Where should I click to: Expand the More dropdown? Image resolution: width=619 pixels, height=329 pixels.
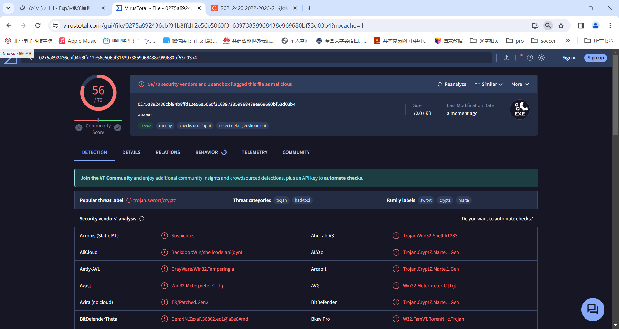[x=520, y=84]
